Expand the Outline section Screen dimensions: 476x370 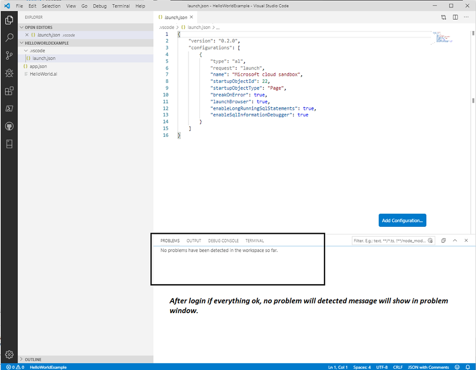pos(21,359)
